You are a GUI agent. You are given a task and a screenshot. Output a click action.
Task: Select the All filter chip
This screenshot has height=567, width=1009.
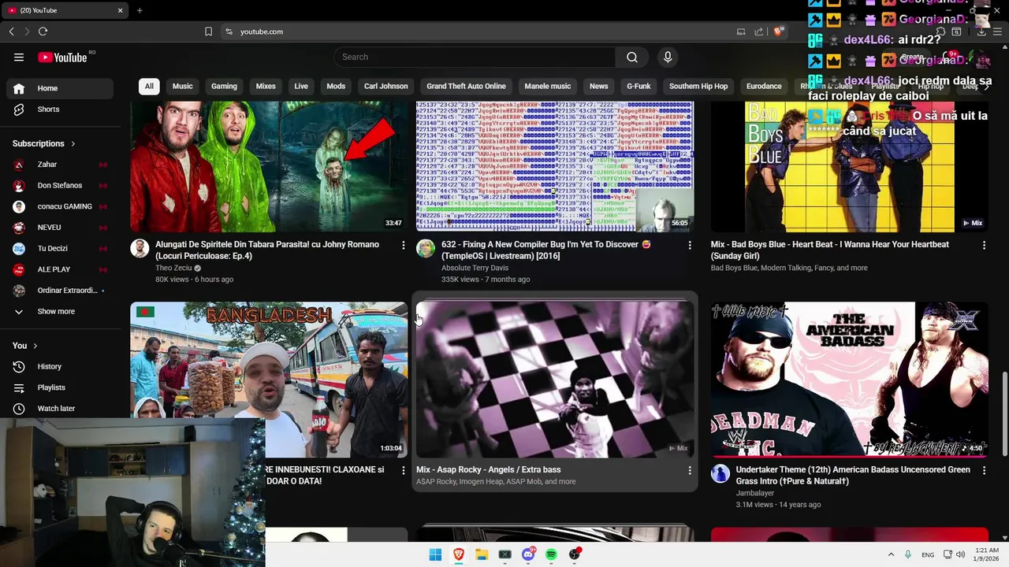click(x=149, y=87)
